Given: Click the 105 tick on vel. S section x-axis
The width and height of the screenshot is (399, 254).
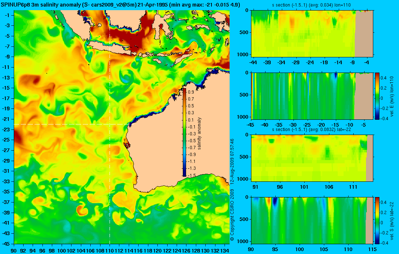Looking at the screenshot, I should 324,249.
